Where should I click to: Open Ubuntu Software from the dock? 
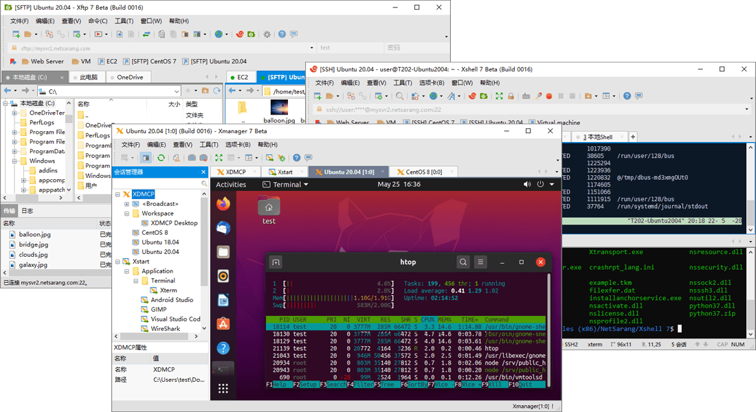click(223, 323)
